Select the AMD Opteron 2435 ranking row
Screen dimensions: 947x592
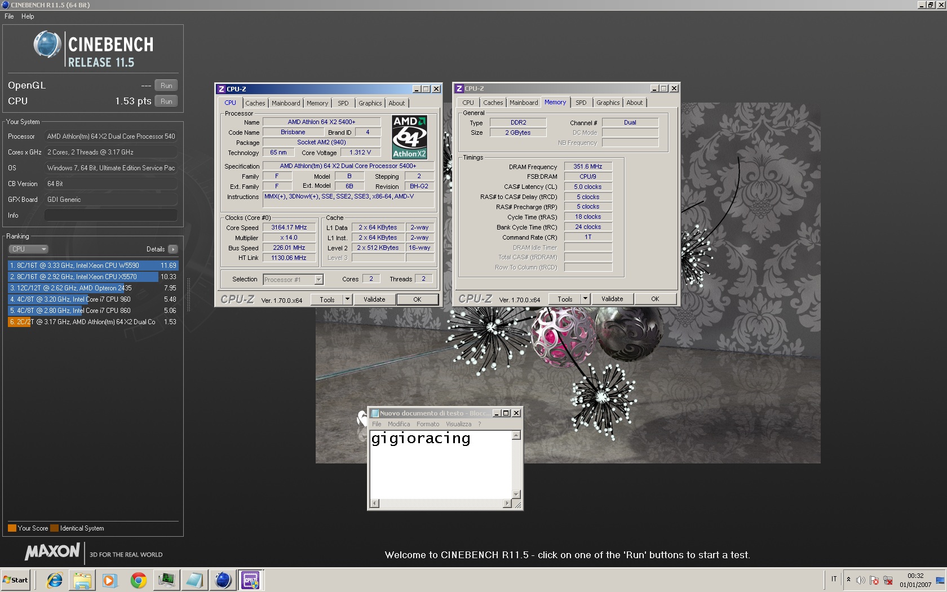93,288
